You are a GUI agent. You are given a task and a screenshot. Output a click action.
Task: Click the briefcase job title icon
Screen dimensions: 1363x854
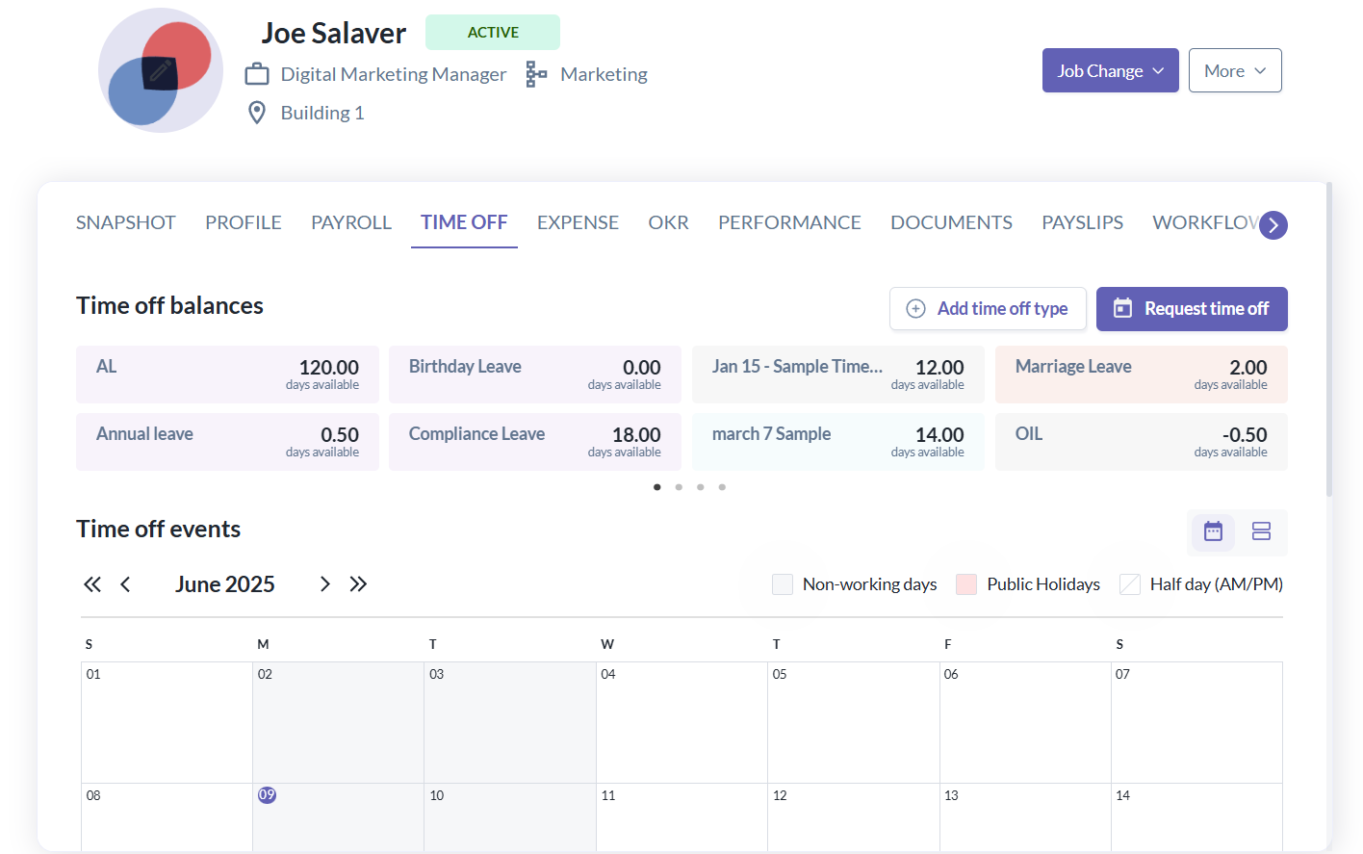(x=257, y=74)
